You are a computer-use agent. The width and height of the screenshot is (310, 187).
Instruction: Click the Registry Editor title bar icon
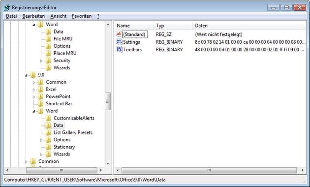pos(7,7)
